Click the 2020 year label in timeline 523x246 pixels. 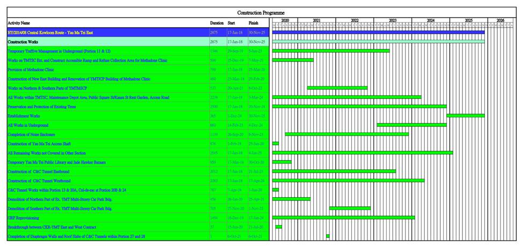(285, 20)
